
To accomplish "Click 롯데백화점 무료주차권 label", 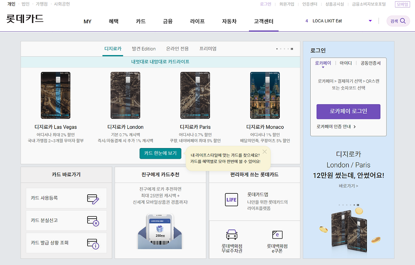I will (232, 248).
